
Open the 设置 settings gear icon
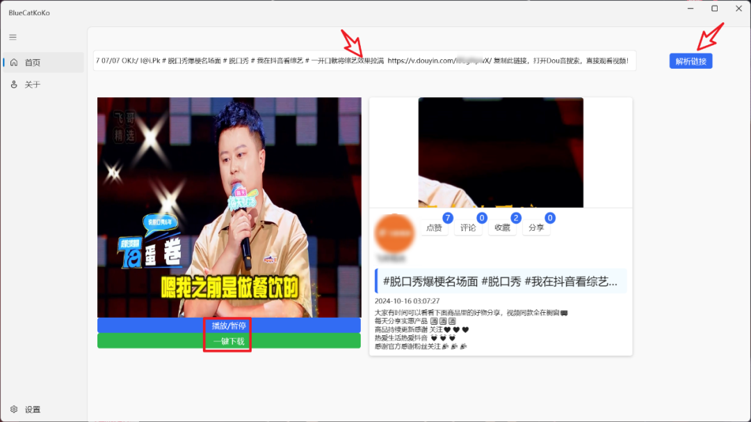point(14,409)
